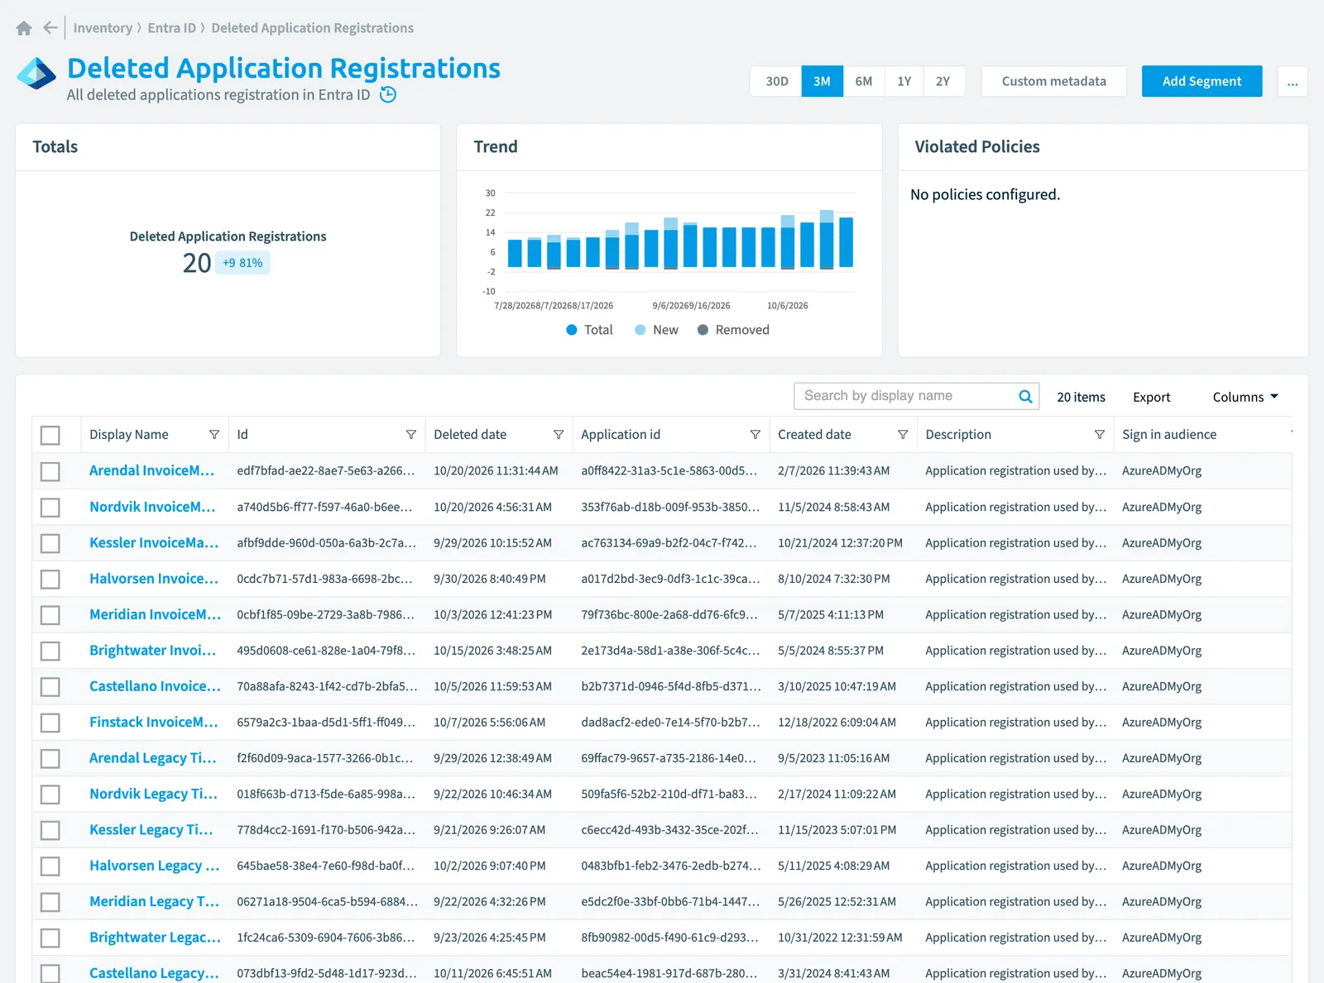Screen dimensions: 1324x983
Task: Click the back arrow icon
Action: [x=50, y=28]
